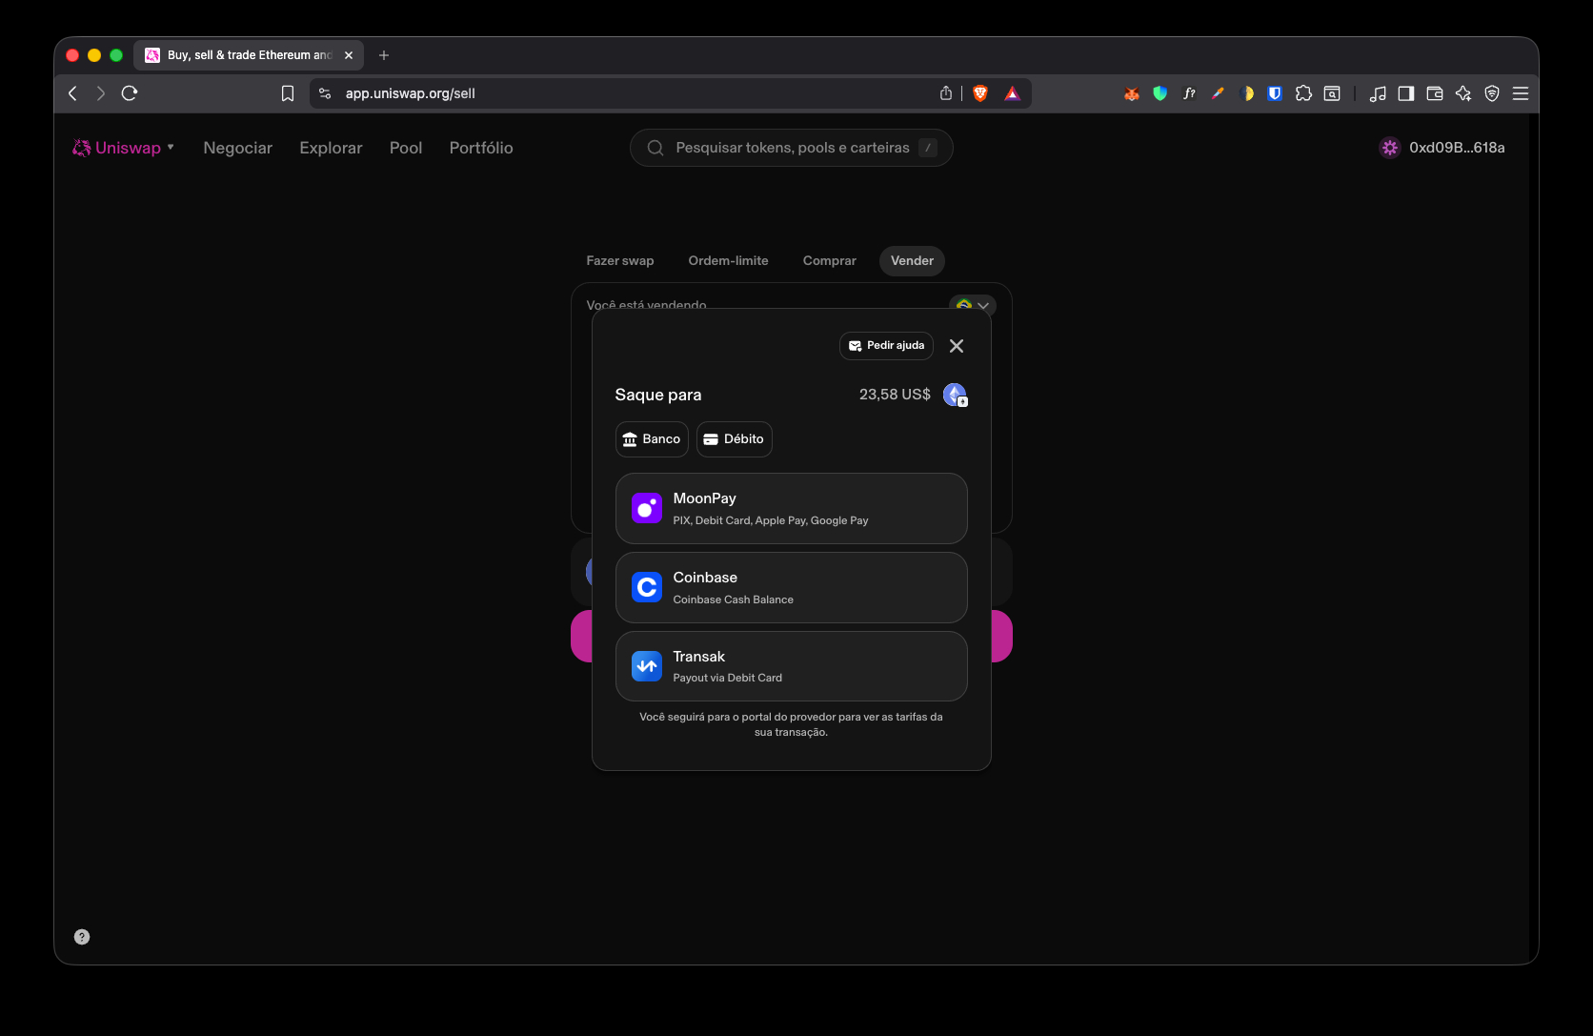
Task: Switch to the Comprar tab
Action: pos(830,261)
